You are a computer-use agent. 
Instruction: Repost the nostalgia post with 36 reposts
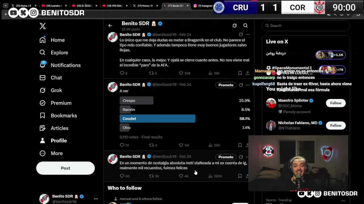(x=154, y=176)
